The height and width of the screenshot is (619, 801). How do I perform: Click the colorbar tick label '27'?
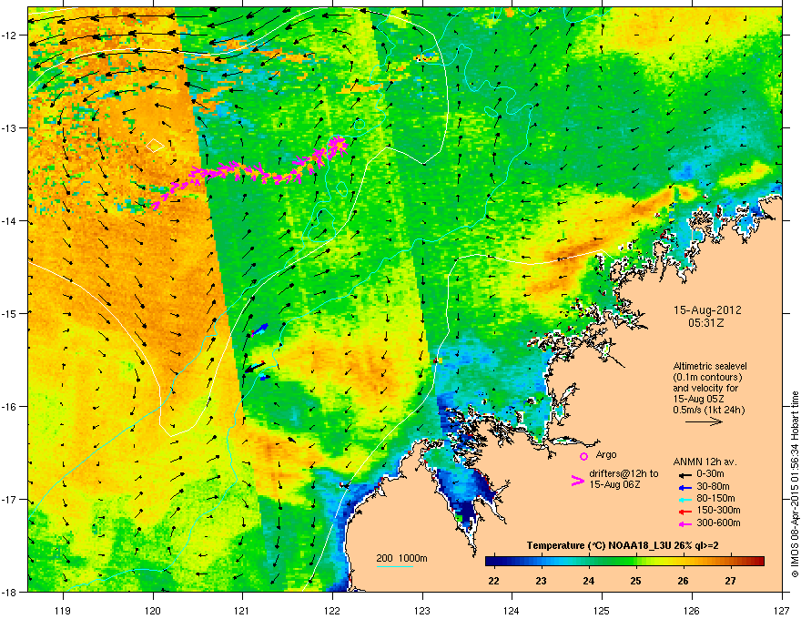coord(731,581)
